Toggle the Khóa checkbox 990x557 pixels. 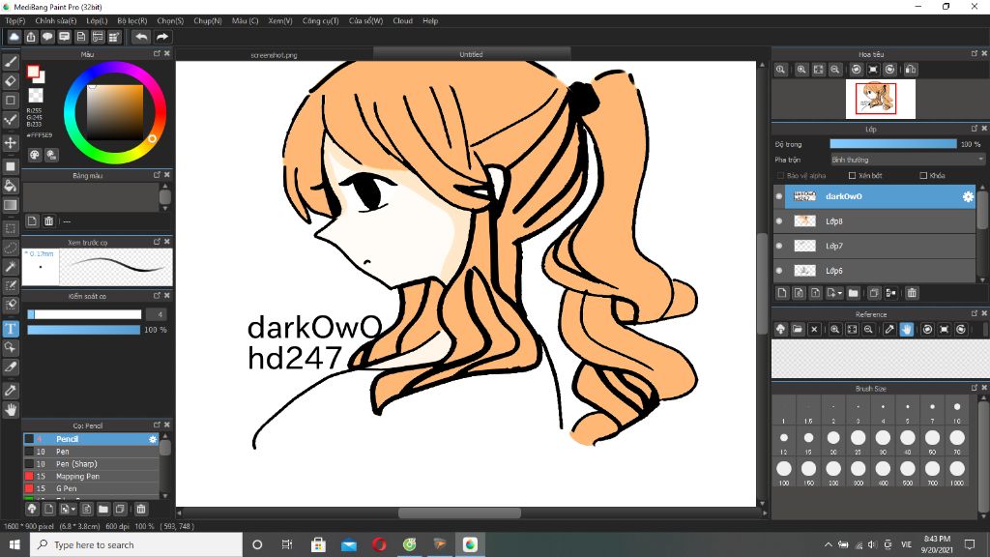[x=923, y=176]
